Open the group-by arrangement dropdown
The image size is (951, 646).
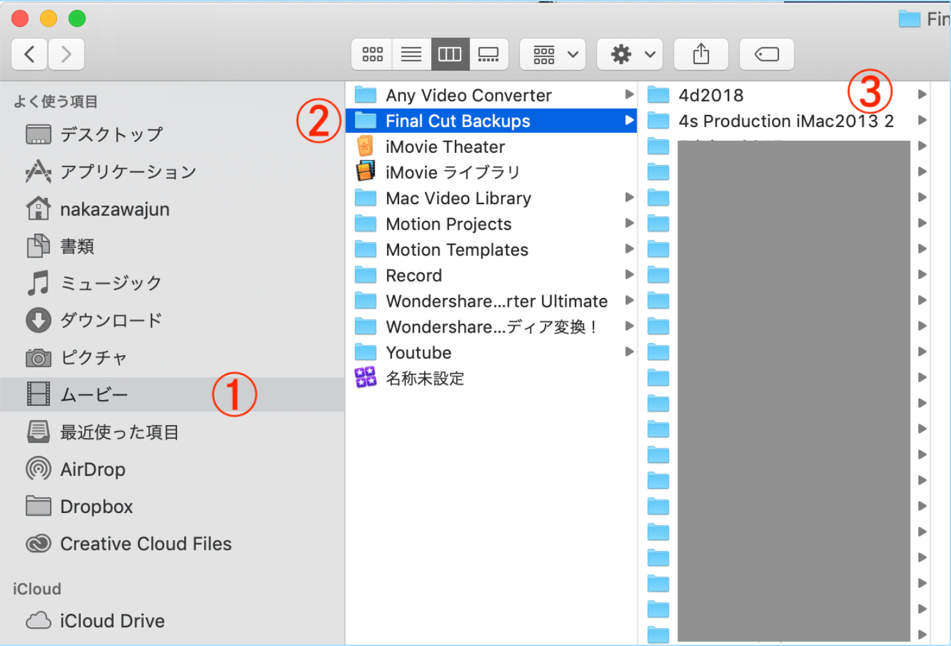click(x=553, y=55)
